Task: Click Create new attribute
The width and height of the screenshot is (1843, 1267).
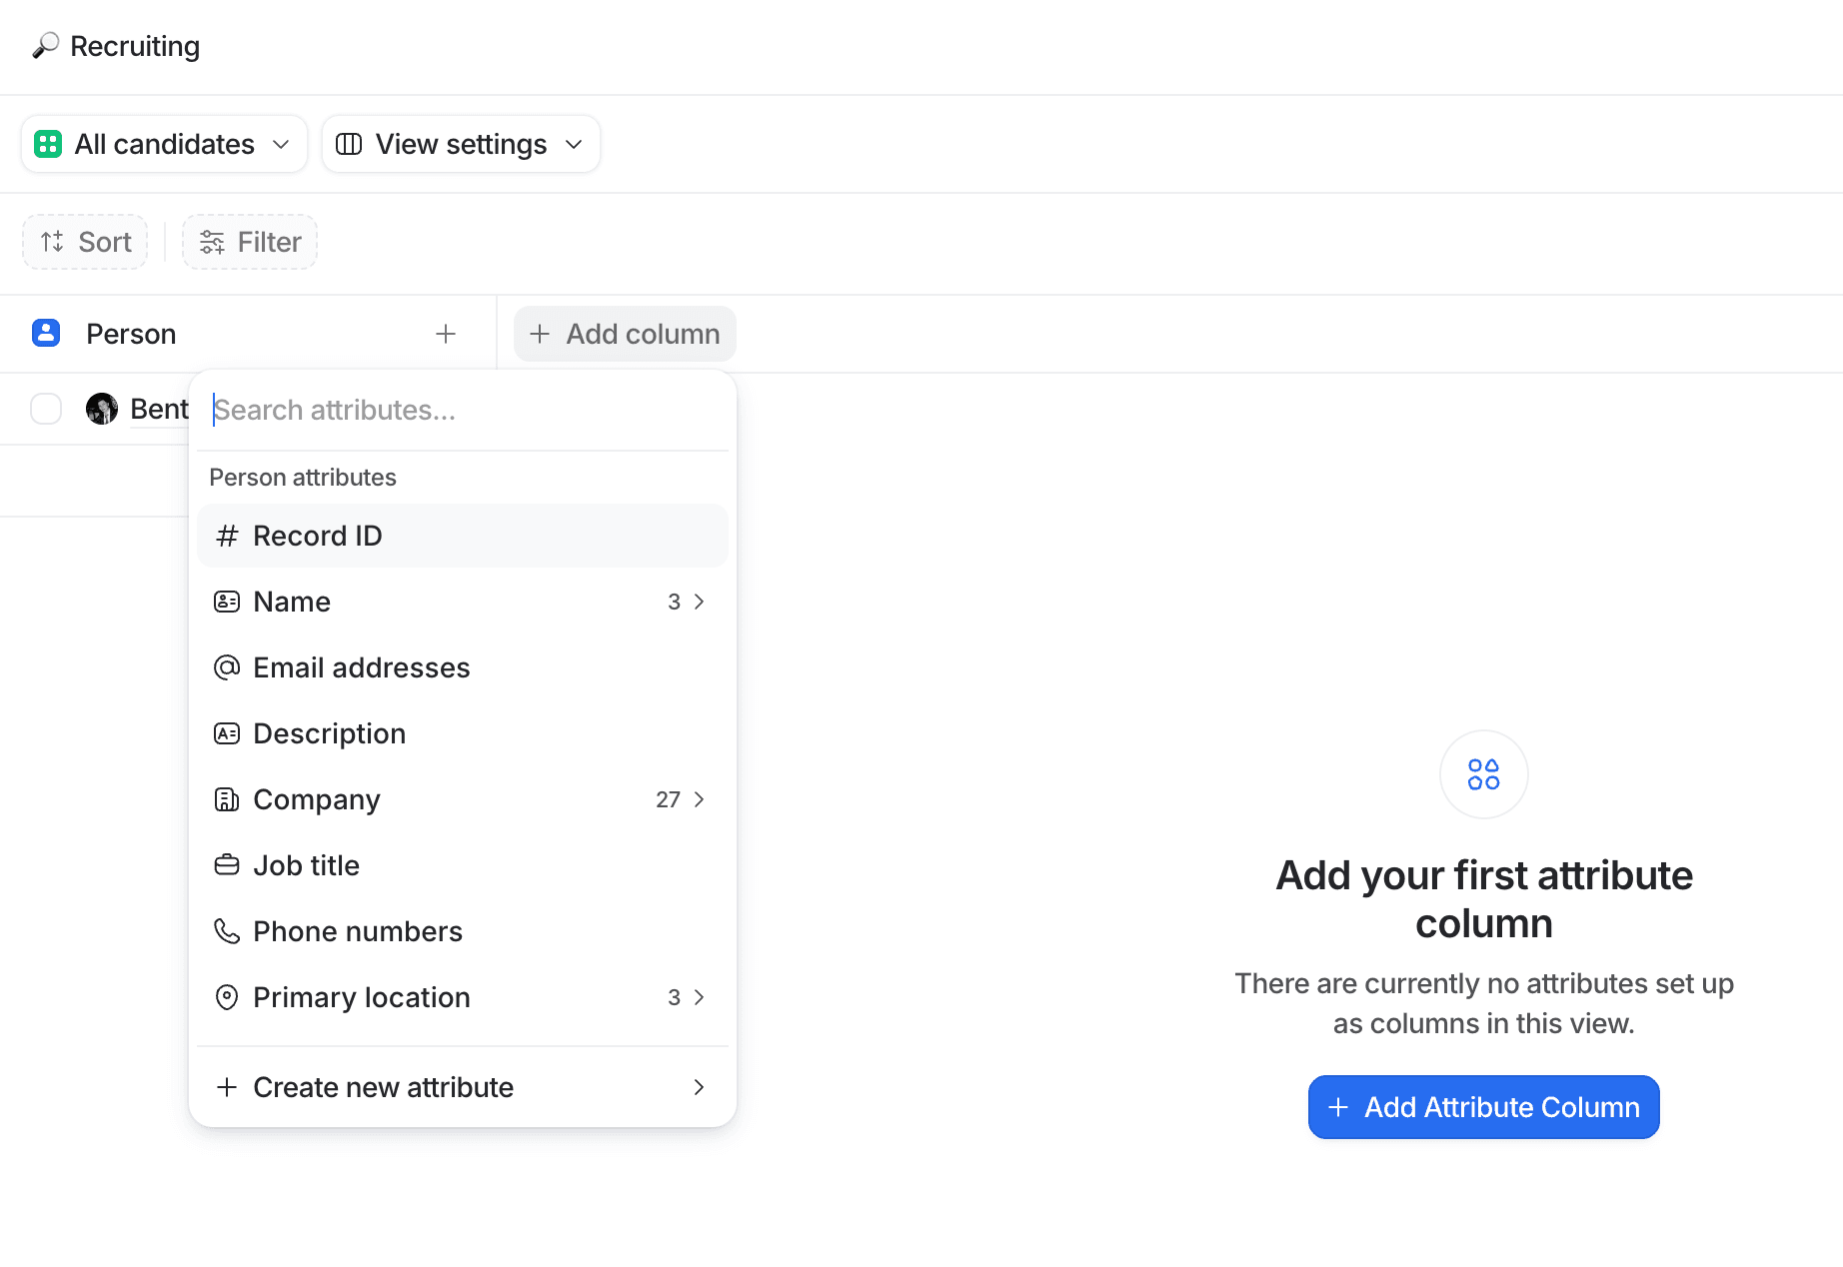Action: click(383, 1086)
